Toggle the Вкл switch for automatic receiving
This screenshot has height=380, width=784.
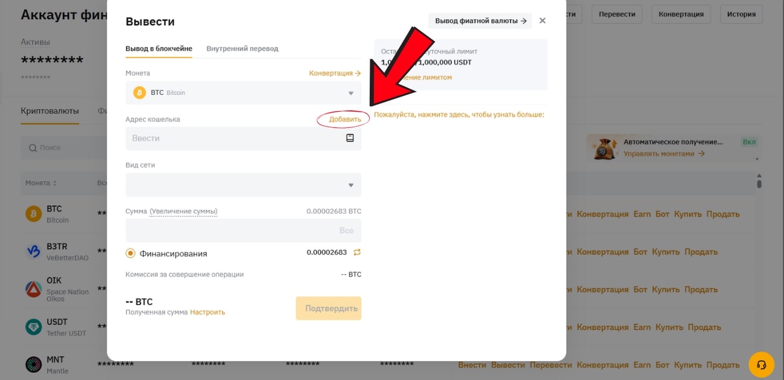click(749, 142)
